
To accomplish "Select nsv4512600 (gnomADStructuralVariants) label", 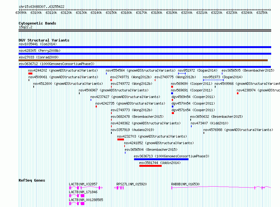I will click(68, 84).
